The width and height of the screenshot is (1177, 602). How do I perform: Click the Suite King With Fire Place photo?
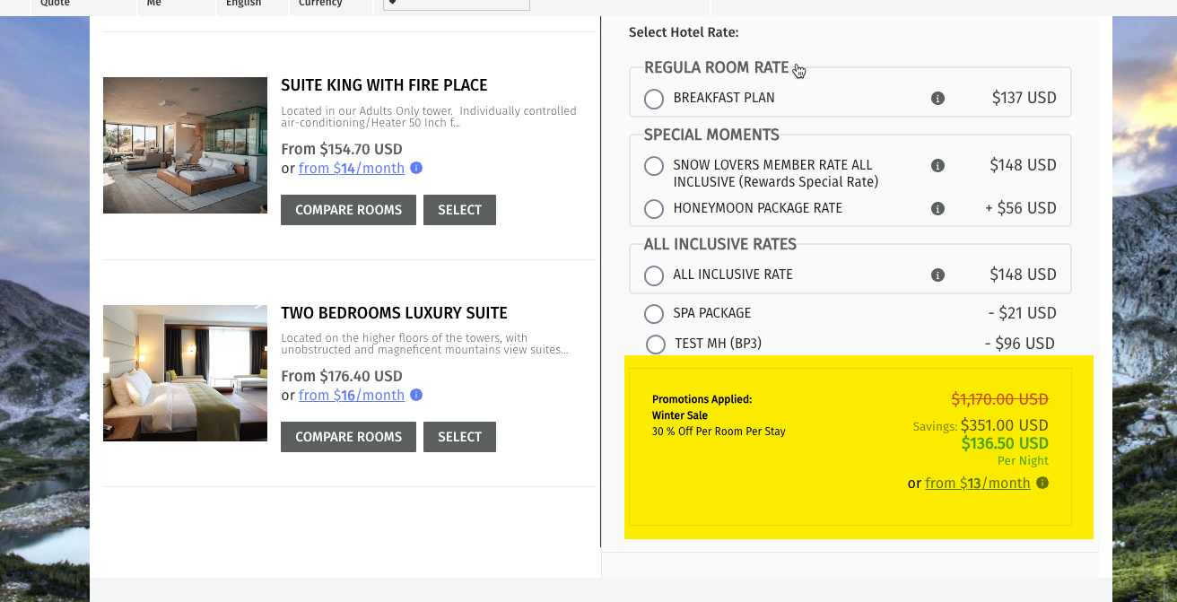point(185,145)
